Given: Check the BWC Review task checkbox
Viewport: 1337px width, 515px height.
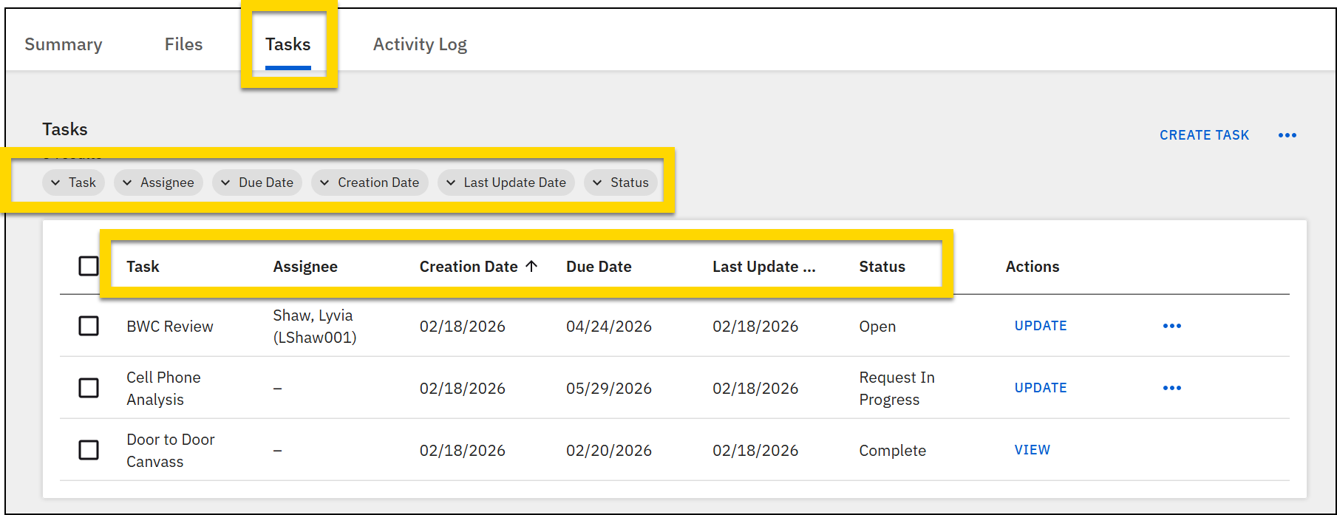Looking at the screenshot, I should click(89, 326).
